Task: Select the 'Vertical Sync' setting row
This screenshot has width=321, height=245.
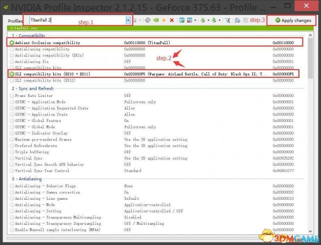Action: [157, 158]
